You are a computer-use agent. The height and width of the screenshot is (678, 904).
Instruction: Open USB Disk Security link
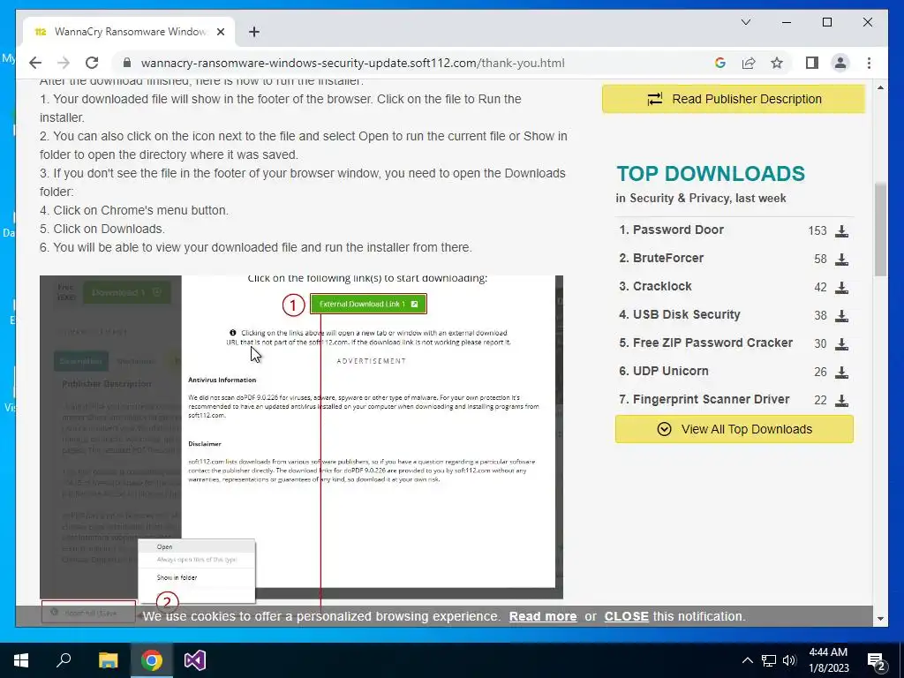[686, 314]
